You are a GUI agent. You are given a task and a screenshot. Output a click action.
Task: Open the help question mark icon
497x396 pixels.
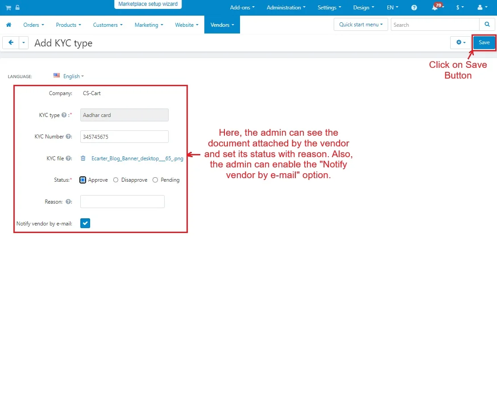click(414, 8)
